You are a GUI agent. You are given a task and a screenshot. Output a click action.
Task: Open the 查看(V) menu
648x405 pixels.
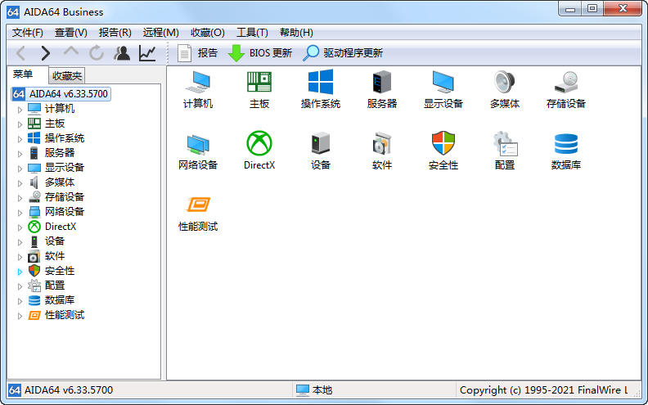coord(70,33)
